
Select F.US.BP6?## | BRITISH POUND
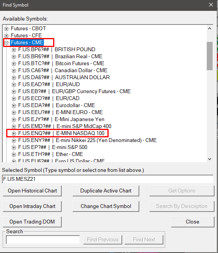(x=57, y=49)
